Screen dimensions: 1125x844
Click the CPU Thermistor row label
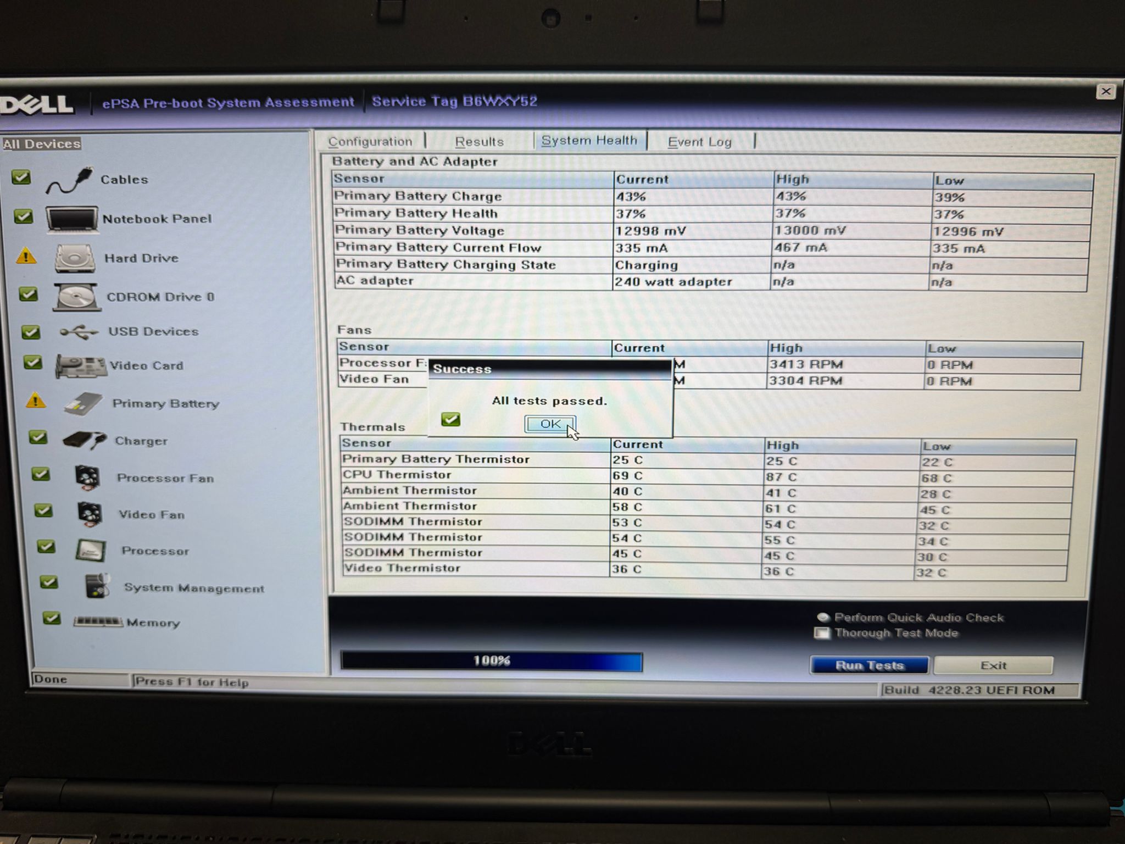[397, 475]
